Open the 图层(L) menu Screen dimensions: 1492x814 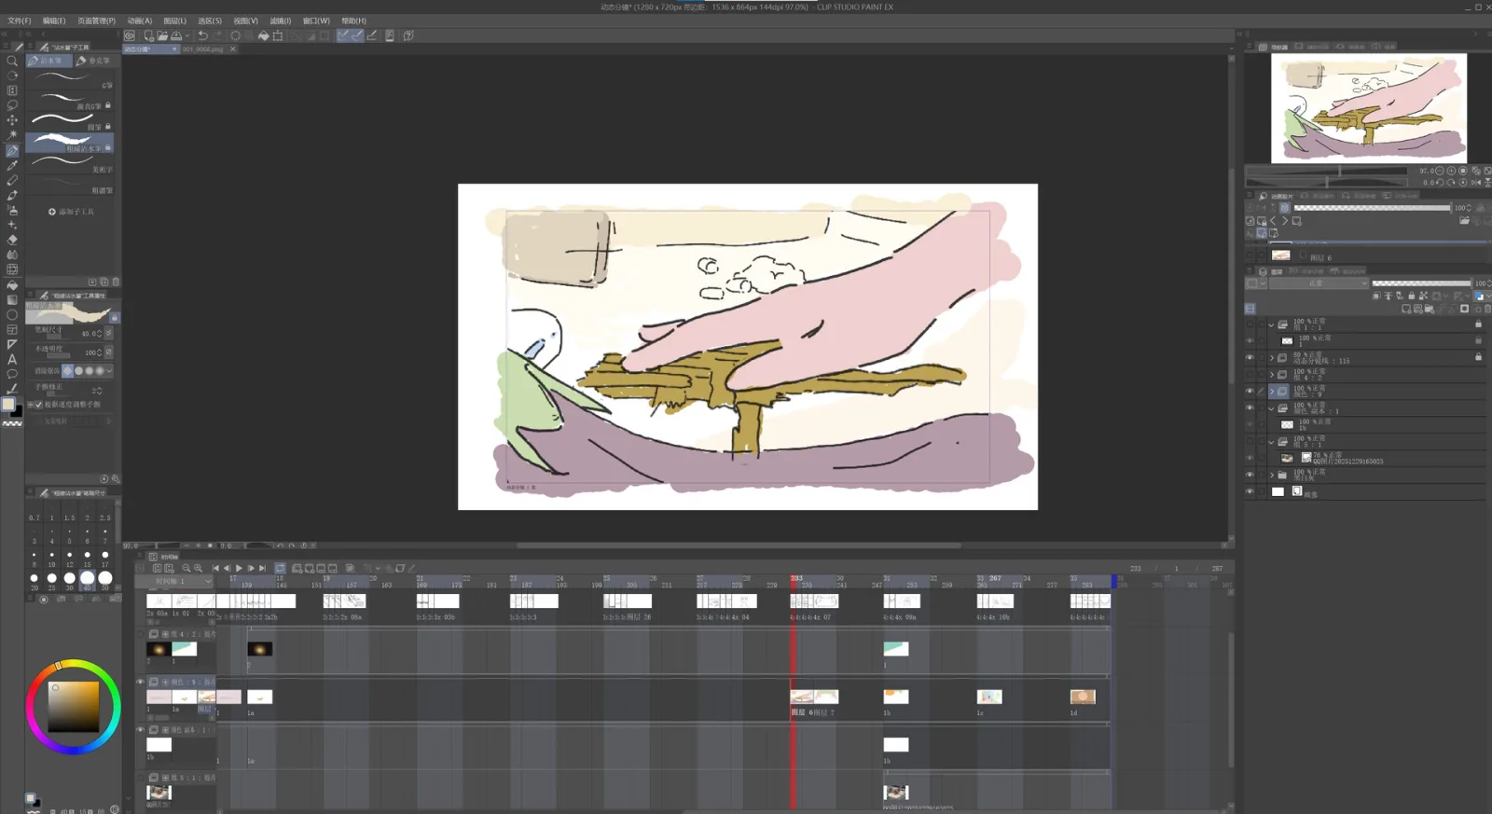pos(175,21)
